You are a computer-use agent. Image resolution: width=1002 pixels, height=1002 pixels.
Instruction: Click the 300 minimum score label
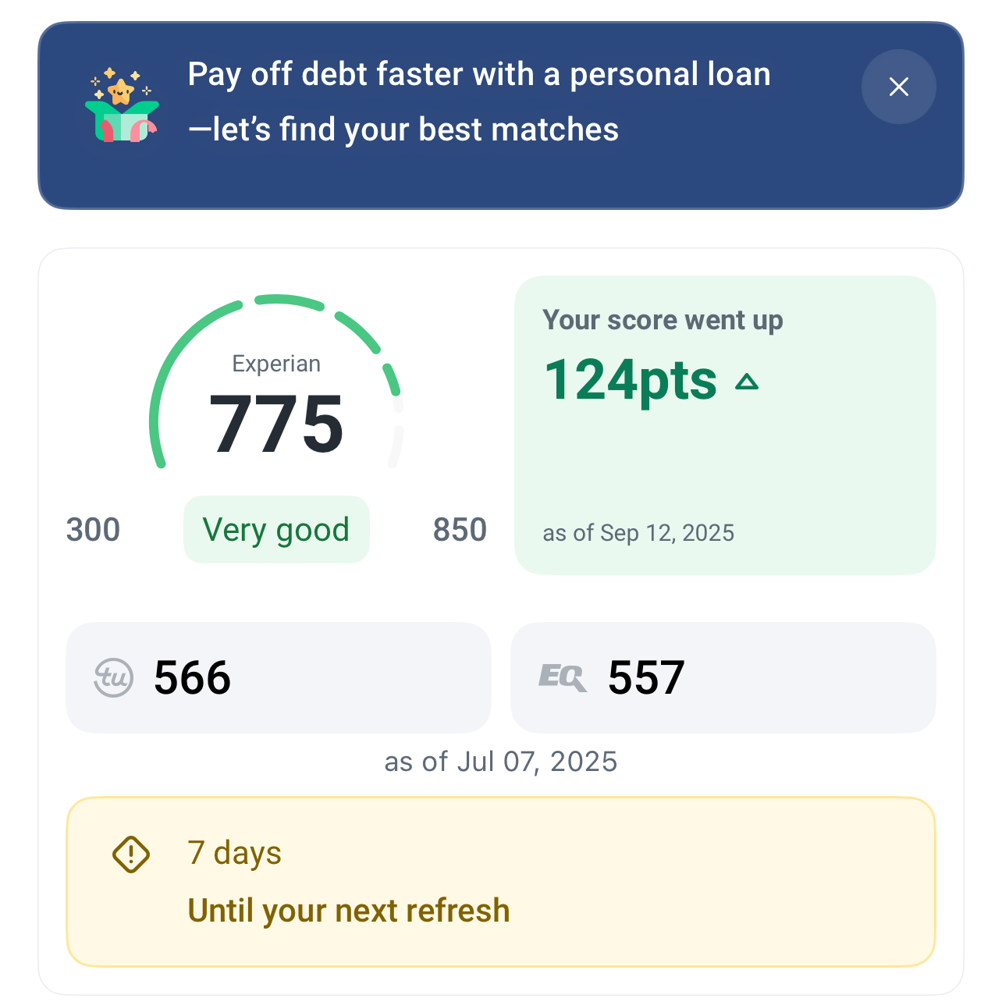pyautogui.click(x=93, y=530)
